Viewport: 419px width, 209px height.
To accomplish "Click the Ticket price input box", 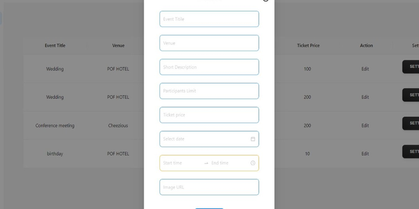I will (209, 115).
